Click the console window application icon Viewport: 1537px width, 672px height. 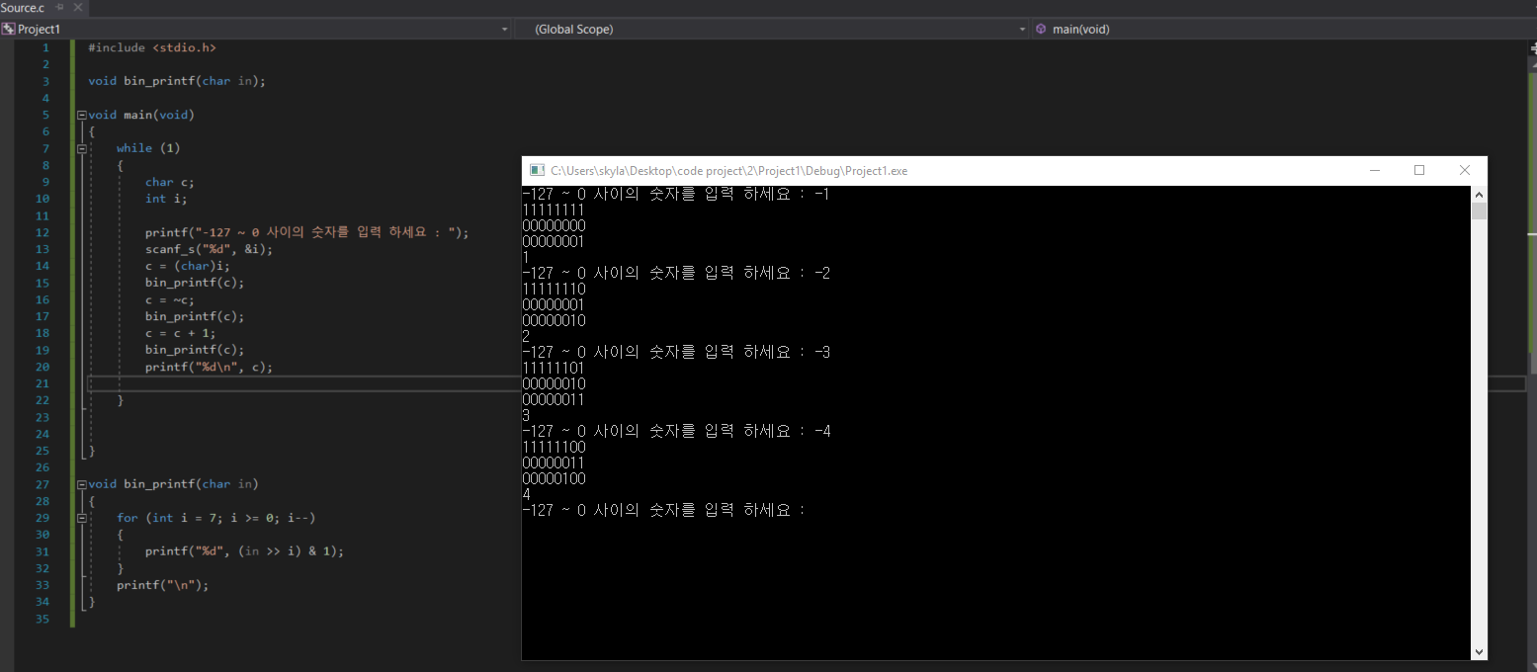[x=537, y=170]
